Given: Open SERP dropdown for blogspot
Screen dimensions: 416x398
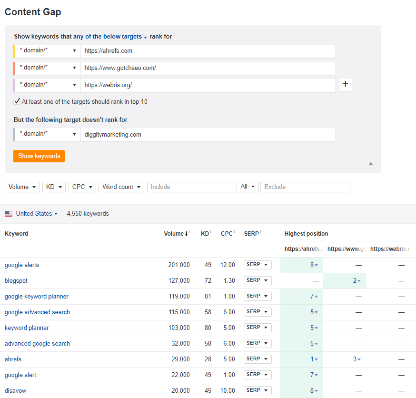Looking at the screenshot, I should coord(258,280).
